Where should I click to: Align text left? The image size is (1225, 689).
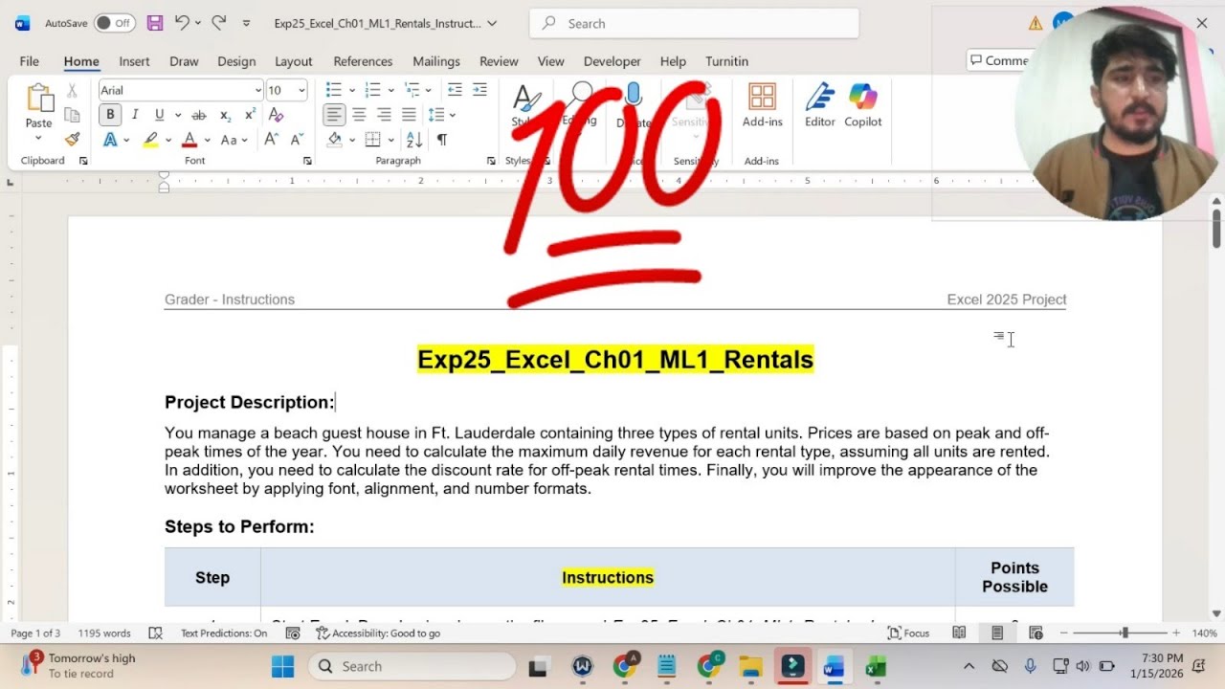pos(334,115)
